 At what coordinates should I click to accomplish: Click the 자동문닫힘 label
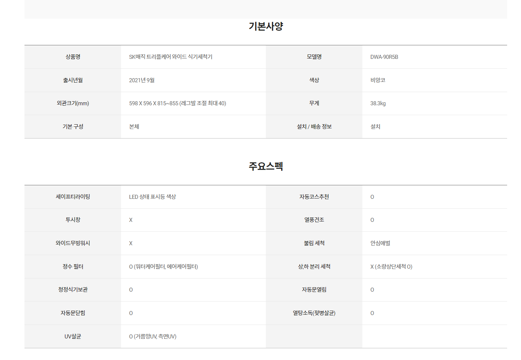[x=73, y=313]
